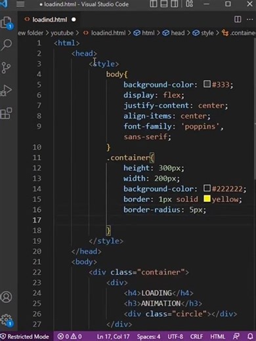Click the closing '</head>' tag
256x341 pixels.
(x=86, y=251)
